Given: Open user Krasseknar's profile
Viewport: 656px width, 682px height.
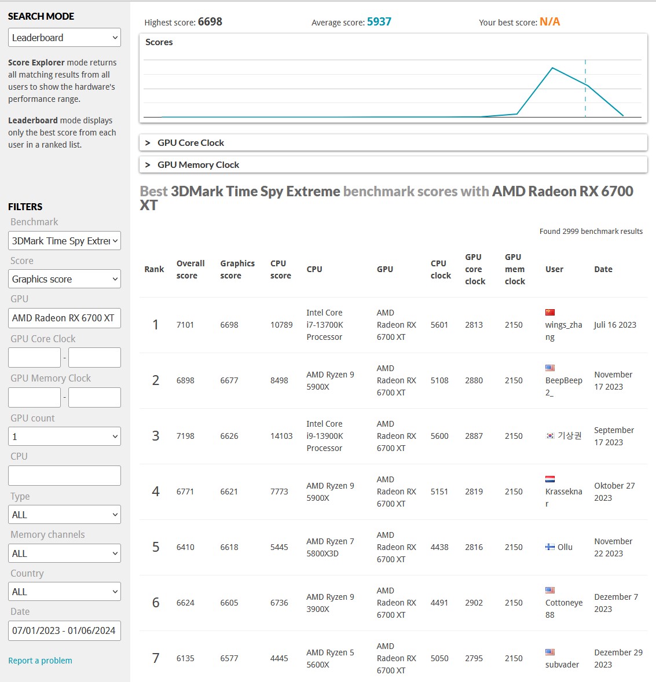Looking at the screenshot, I should pos(563,497).
